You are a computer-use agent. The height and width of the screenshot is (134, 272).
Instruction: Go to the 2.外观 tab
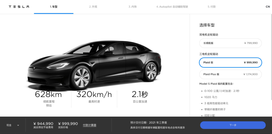93,7
